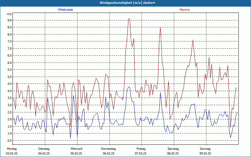Screen dimensions: 251x157
Task: Select the red Maxima legend label
Action: [184, 10]
